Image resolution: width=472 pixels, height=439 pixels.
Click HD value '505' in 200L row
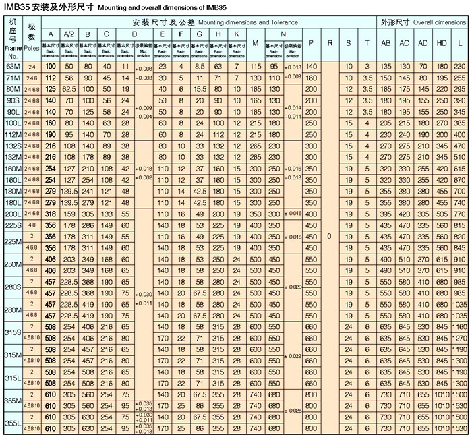[x=442, y=214]
